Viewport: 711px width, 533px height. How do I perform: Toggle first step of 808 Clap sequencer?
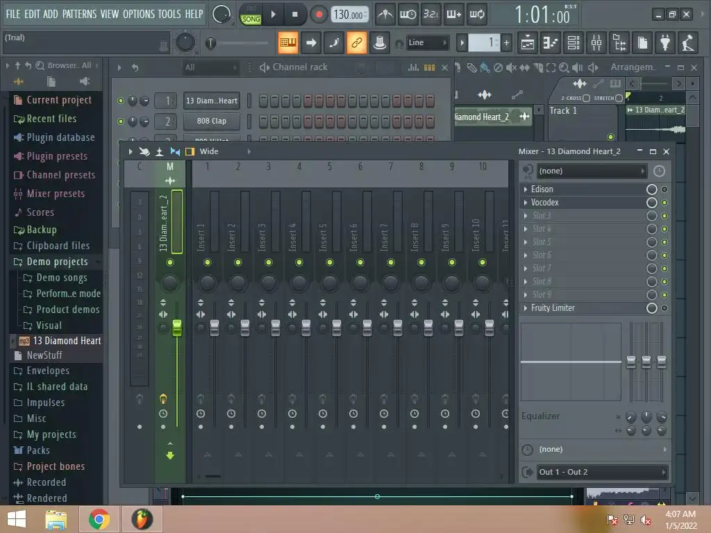coord(263,121)
